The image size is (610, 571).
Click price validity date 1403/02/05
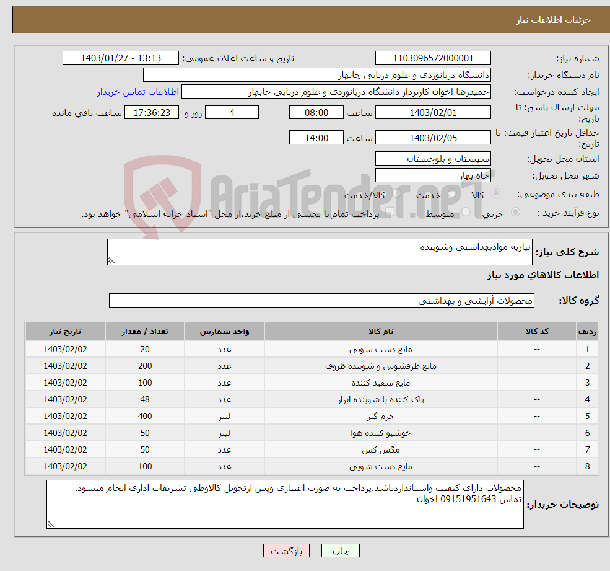click(433, 138)
